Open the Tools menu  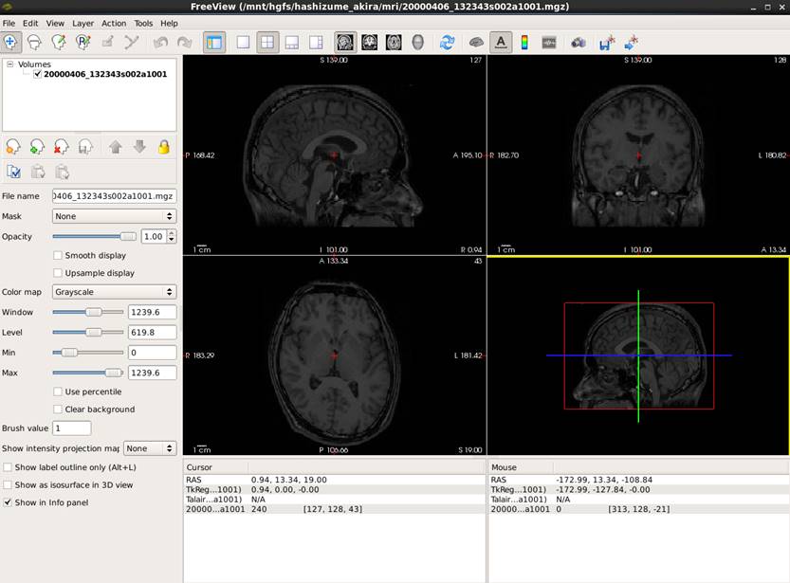143,23
